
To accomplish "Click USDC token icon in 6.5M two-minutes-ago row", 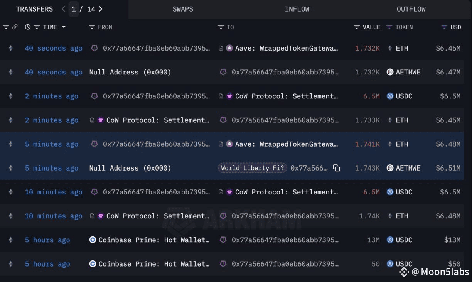I will point(390,96).
